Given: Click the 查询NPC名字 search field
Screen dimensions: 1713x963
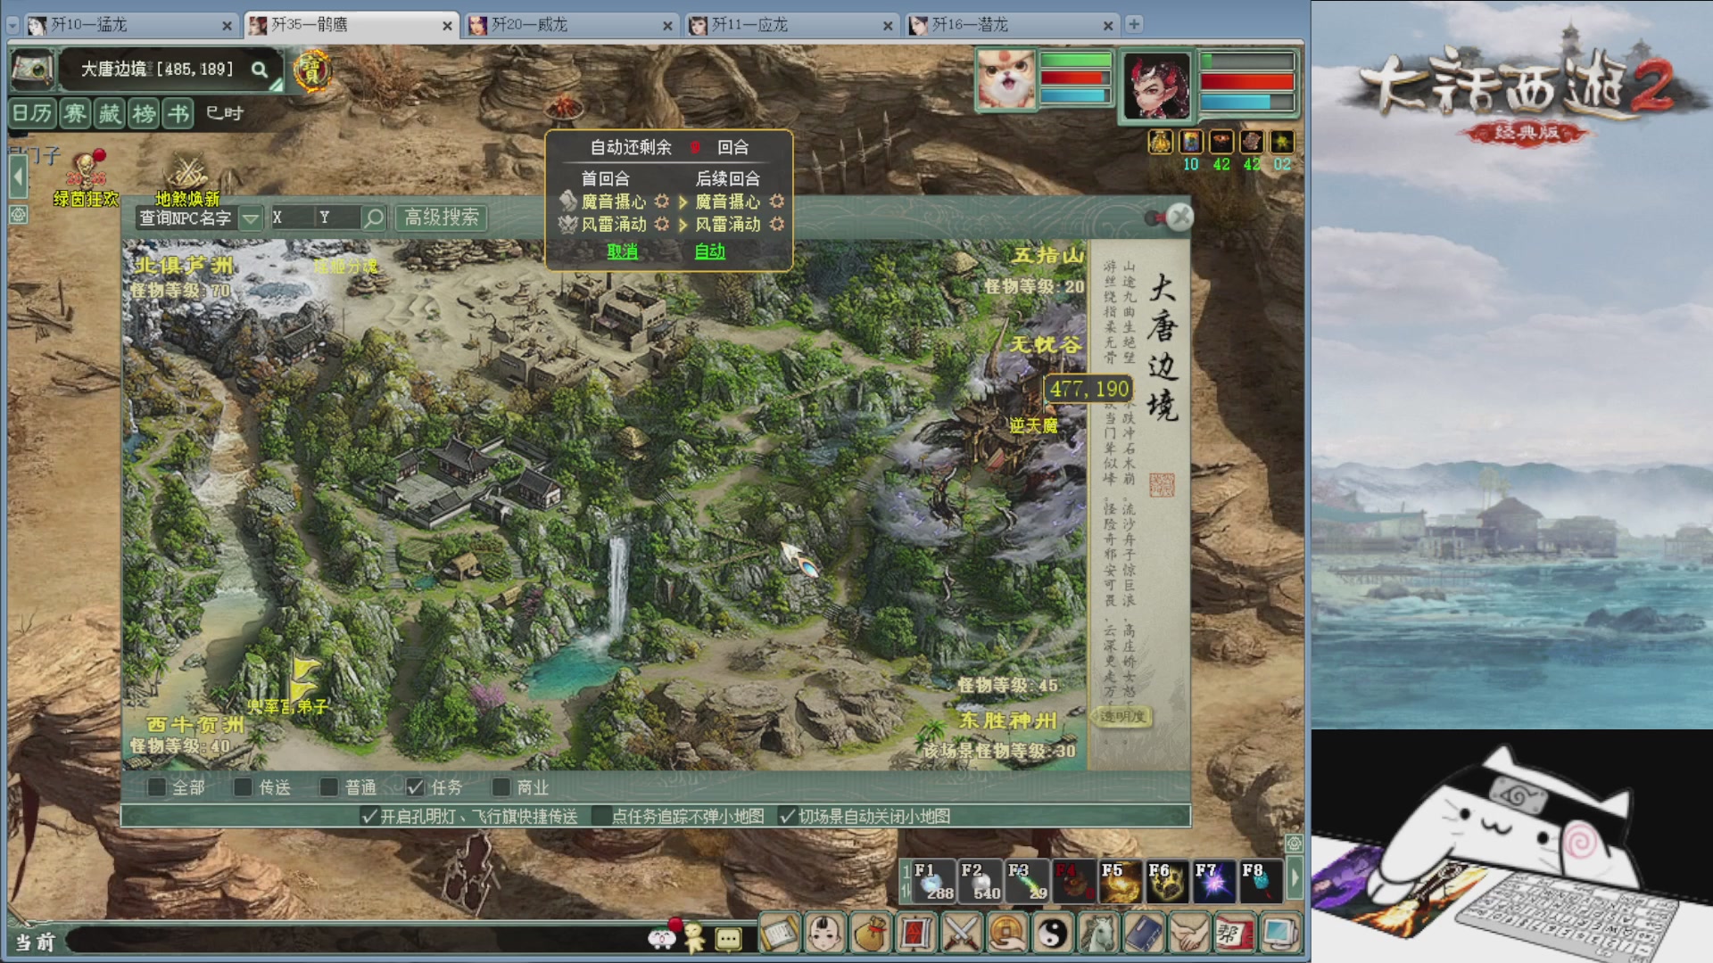Looking at the screenshot, I should coord(186,218).
